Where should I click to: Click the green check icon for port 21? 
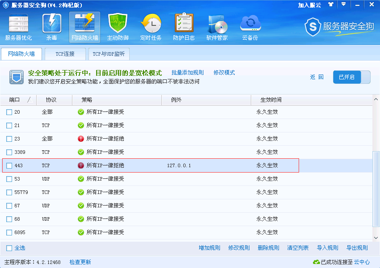point(81,125)
